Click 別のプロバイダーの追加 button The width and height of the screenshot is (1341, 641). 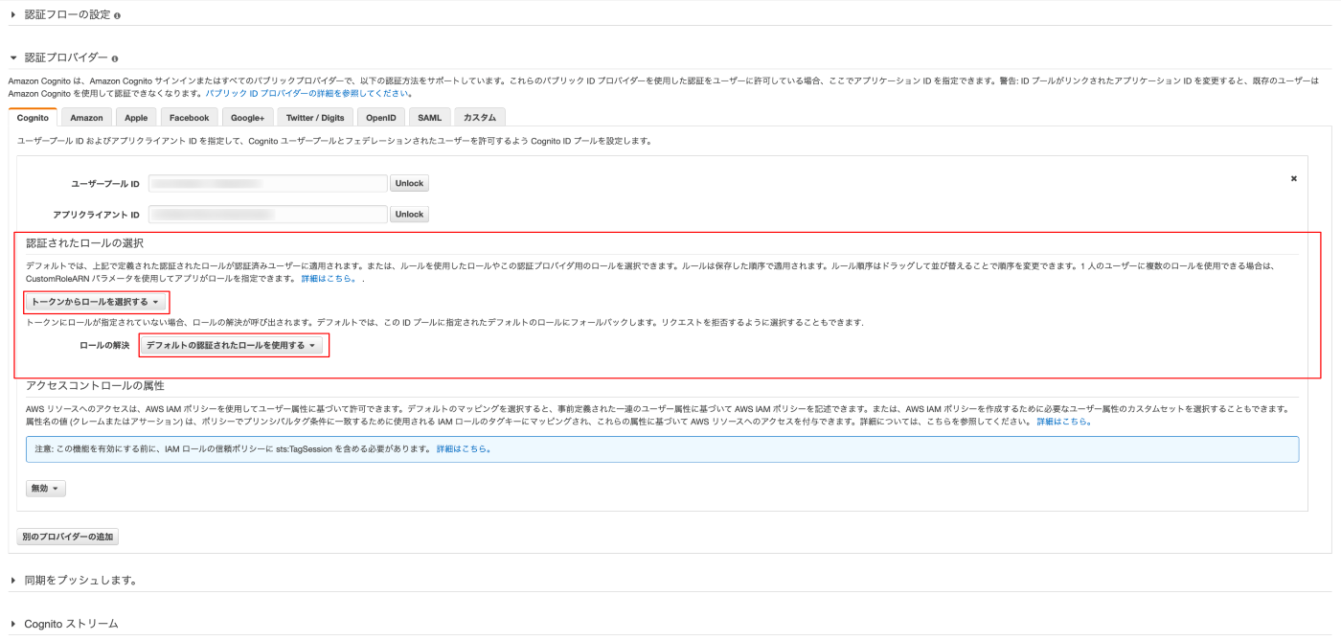67,537
